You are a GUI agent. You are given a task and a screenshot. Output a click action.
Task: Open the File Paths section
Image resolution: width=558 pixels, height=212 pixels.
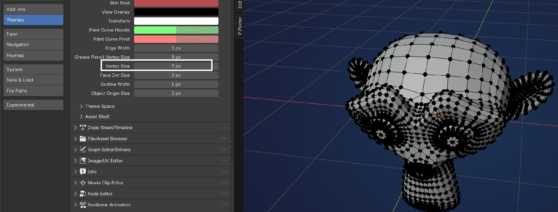pos(34,91)
